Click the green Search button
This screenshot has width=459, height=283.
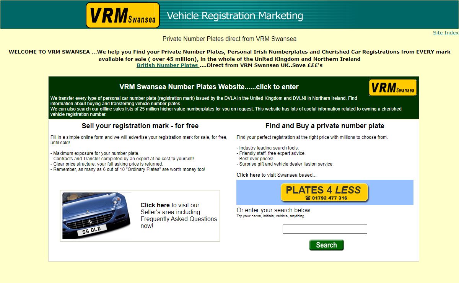[x=326, y=245]
